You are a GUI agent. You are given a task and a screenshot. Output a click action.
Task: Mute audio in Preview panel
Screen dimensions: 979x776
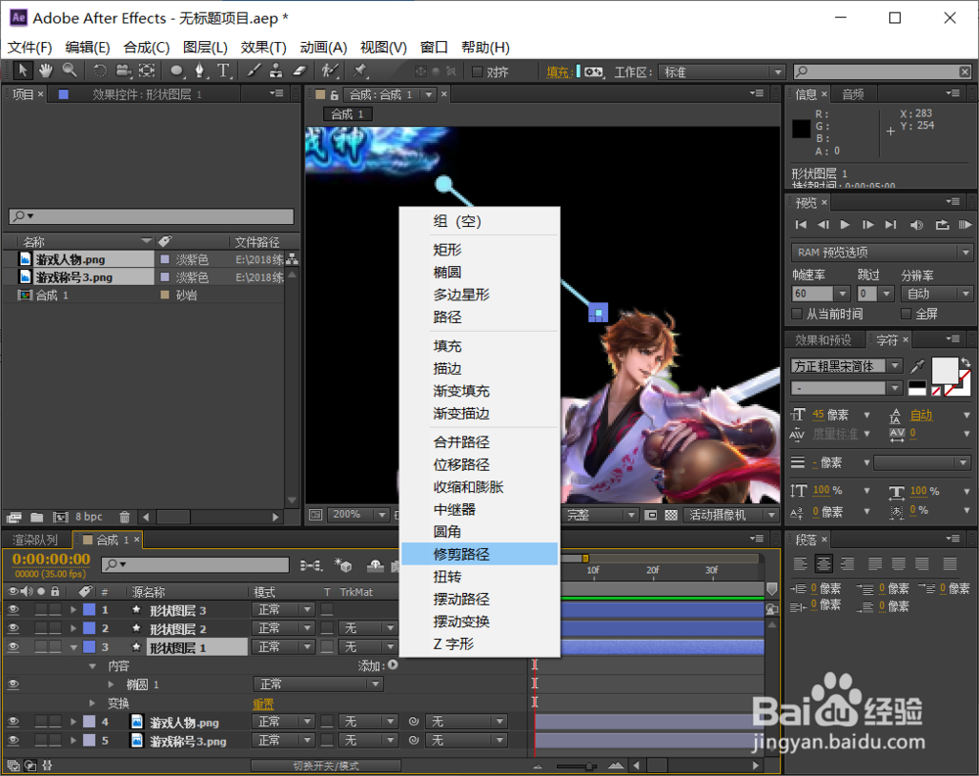pyautogui.click(x=916, y=225)
